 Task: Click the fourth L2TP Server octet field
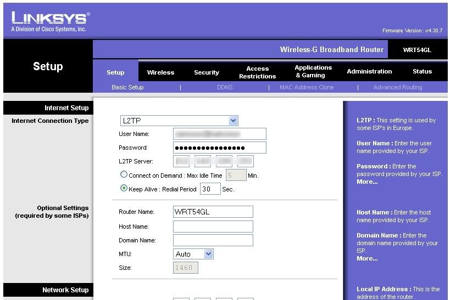point(246,161)
